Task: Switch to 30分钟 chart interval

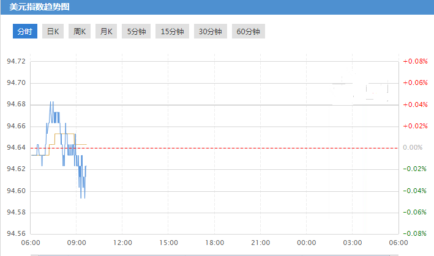Action: (x=210, y=32)
